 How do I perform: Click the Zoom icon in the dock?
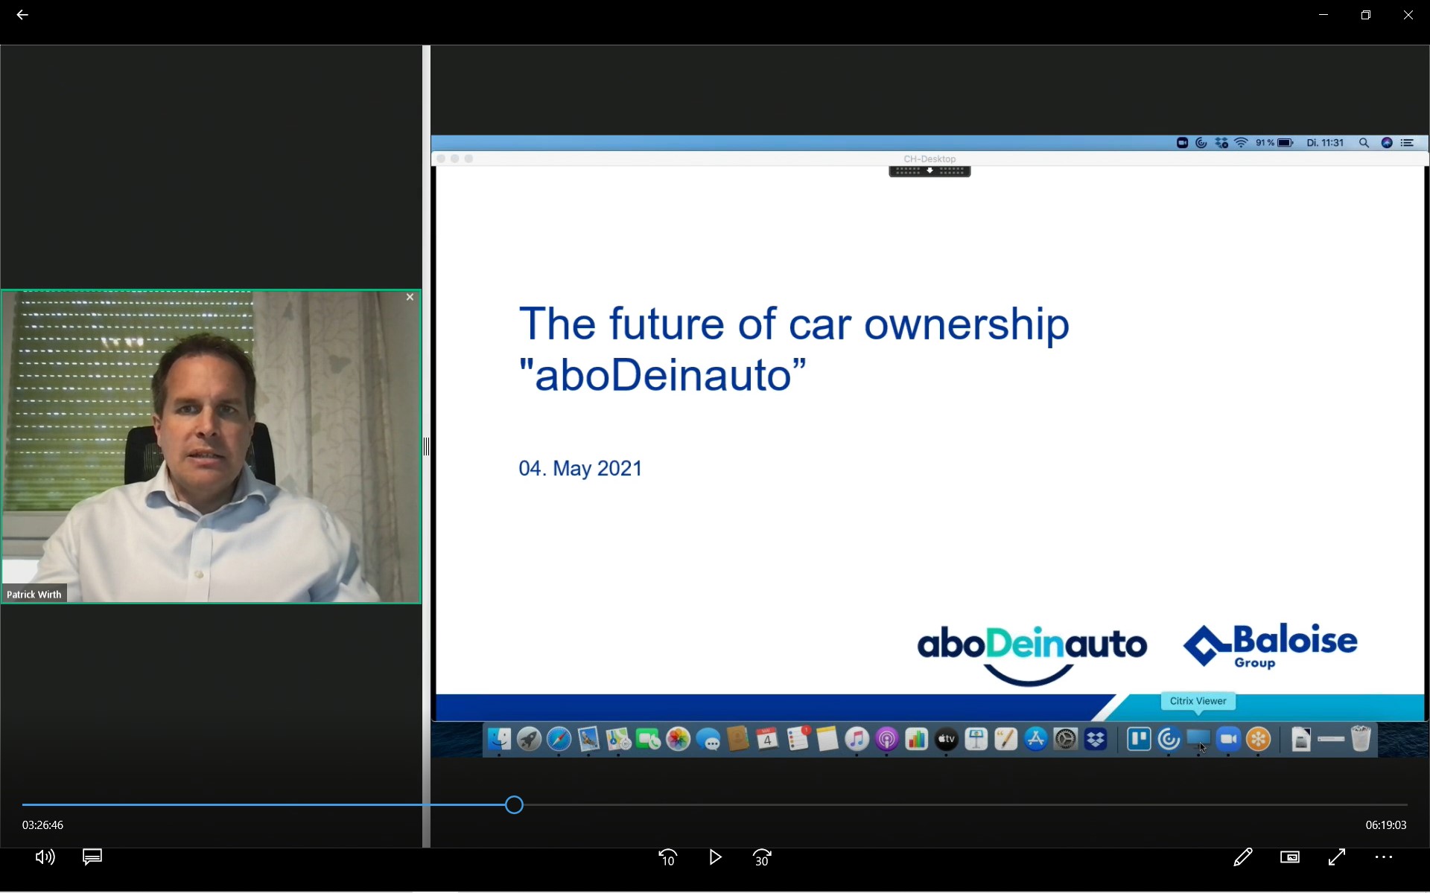(1228, 739)
